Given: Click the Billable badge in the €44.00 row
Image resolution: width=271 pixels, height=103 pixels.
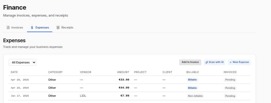Looking at the screenshot, I should click(x=192, y=88).
